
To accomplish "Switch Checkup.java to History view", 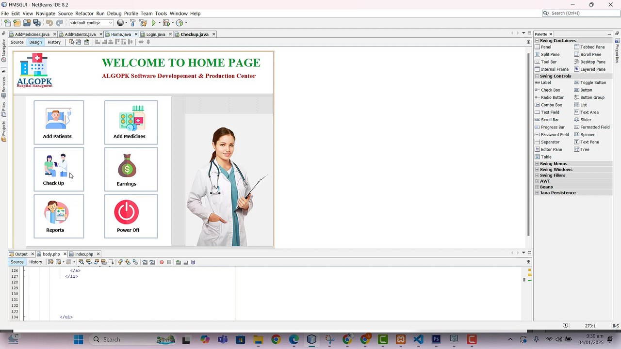I will [54, 42].
